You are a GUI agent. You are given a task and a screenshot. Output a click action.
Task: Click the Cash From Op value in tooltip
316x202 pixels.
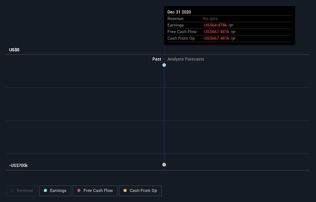tap(216, 38)
